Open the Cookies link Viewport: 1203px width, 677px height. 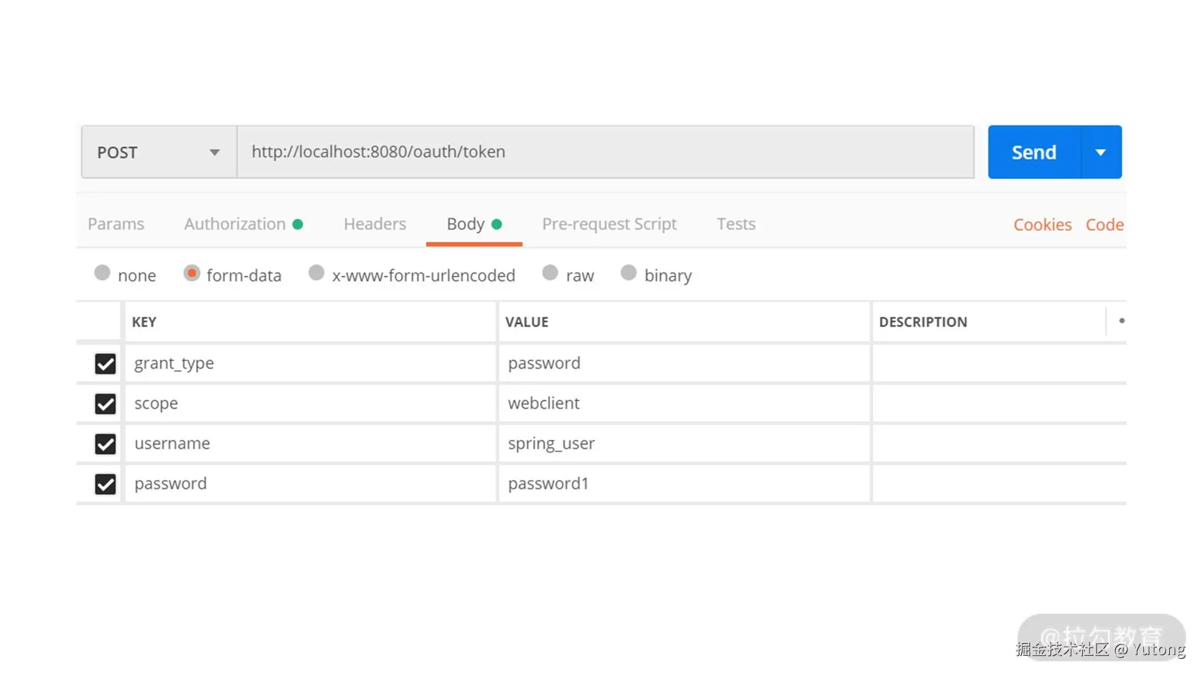point(1042,225)
